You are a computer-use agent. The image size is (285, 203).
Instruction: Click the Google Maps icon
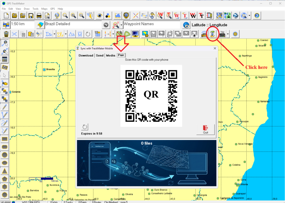(219, 16)
